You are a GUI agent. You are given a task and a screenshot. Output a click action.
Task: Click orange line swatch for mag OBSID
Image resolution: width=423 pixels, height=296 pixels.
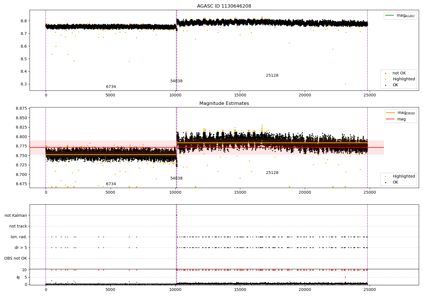391,113
